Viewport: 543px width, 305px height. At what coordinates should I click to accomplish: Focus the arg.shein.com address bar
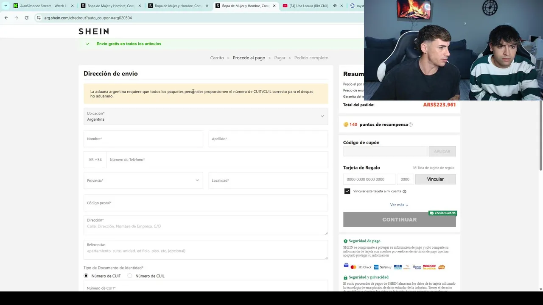[199, 18]
